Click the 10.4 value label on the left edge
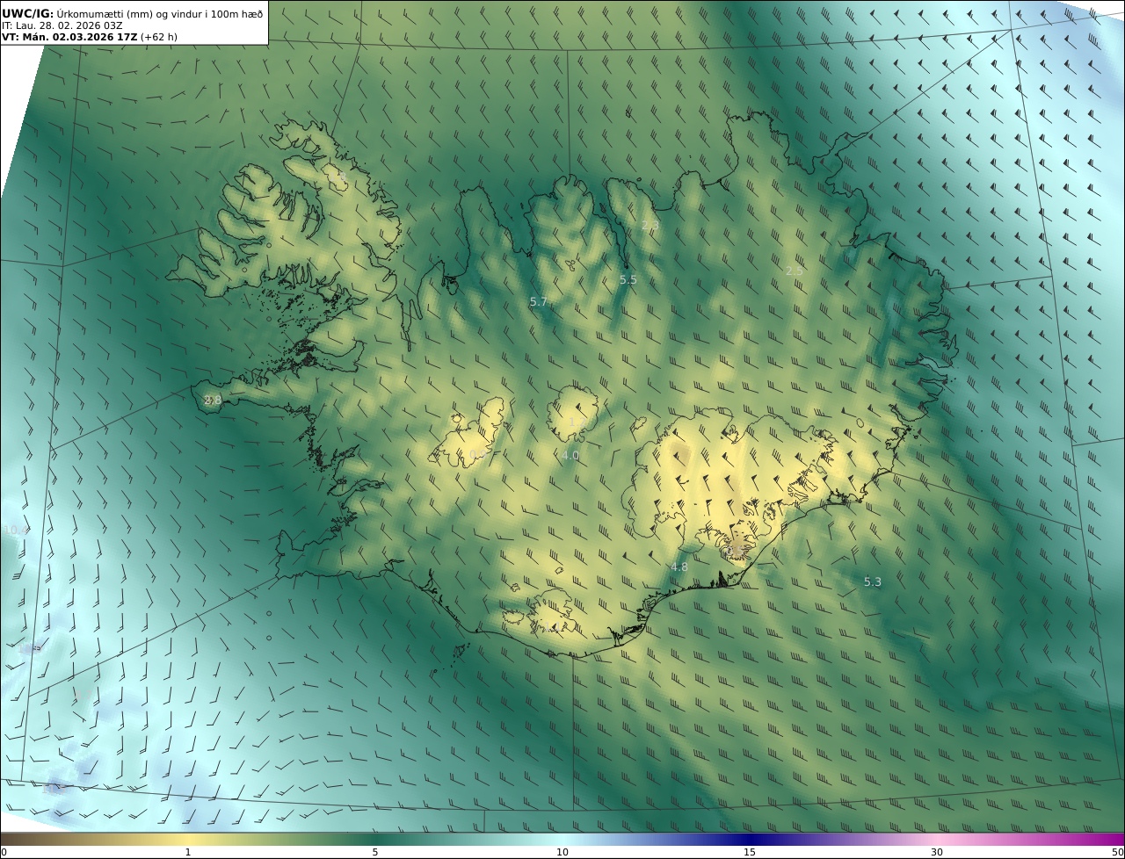 (16, 530)
